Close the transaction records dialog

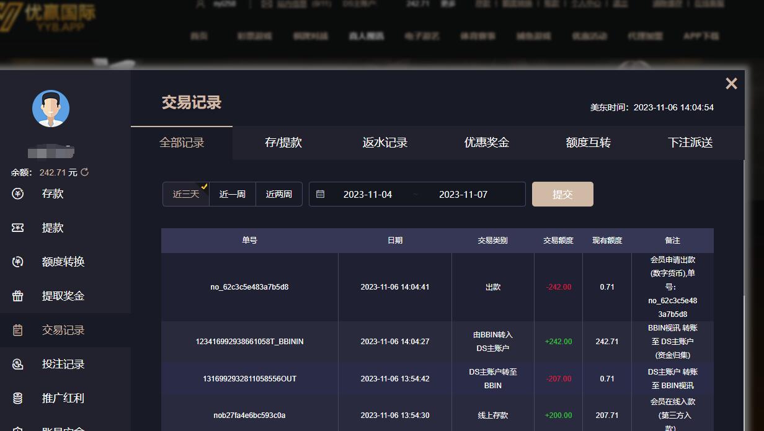click(x=731, y=84)
